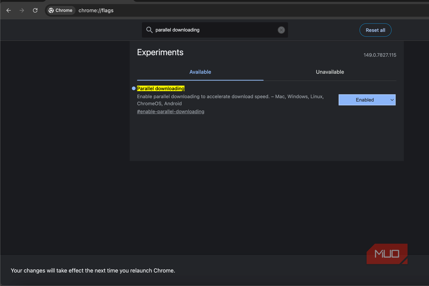The height and width of the screenshot is (286, 429).
Task: Clear the flags search with the X icon
Action: click(x=281, y=30)
